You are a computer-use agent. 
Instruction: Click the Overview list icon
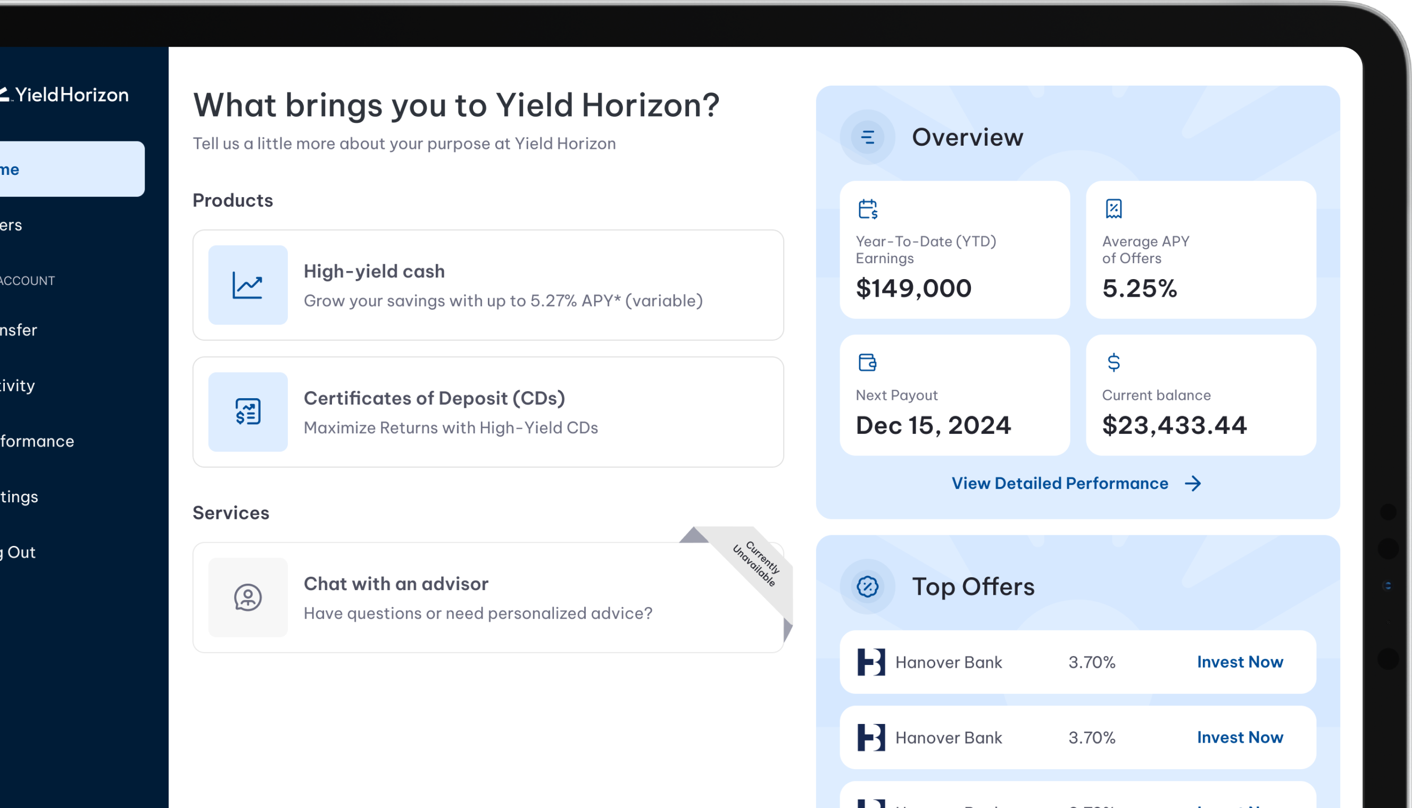click(867, 137)
